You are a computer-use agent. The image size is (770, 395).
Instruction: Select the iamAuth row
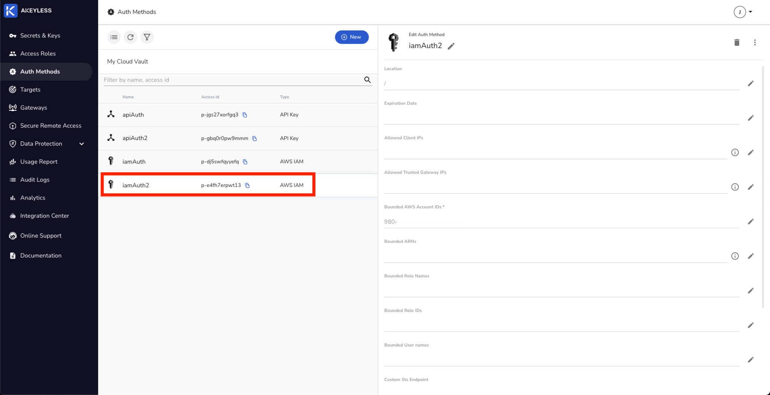238,162
